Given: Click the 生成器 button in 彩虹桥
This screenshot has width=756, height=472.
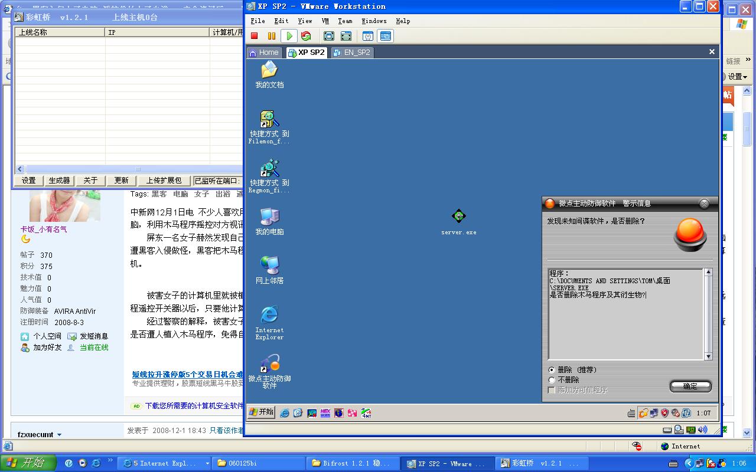Looking at the screenshot, I should 59,181.
